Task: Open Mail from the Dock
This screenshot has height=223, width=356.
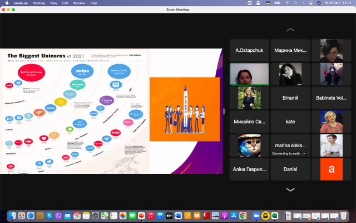Action: pyautogui.click(x=68, y=215)
